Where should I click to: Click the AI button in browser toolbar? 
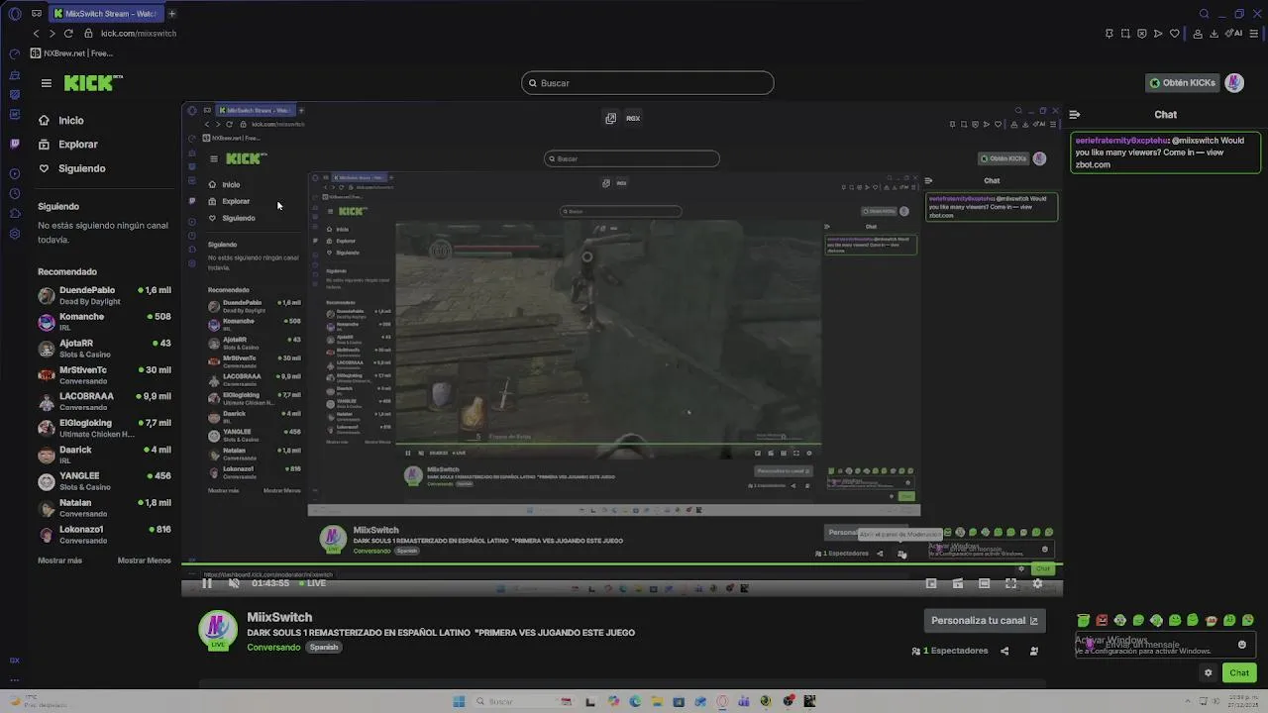pos(1235,34)
